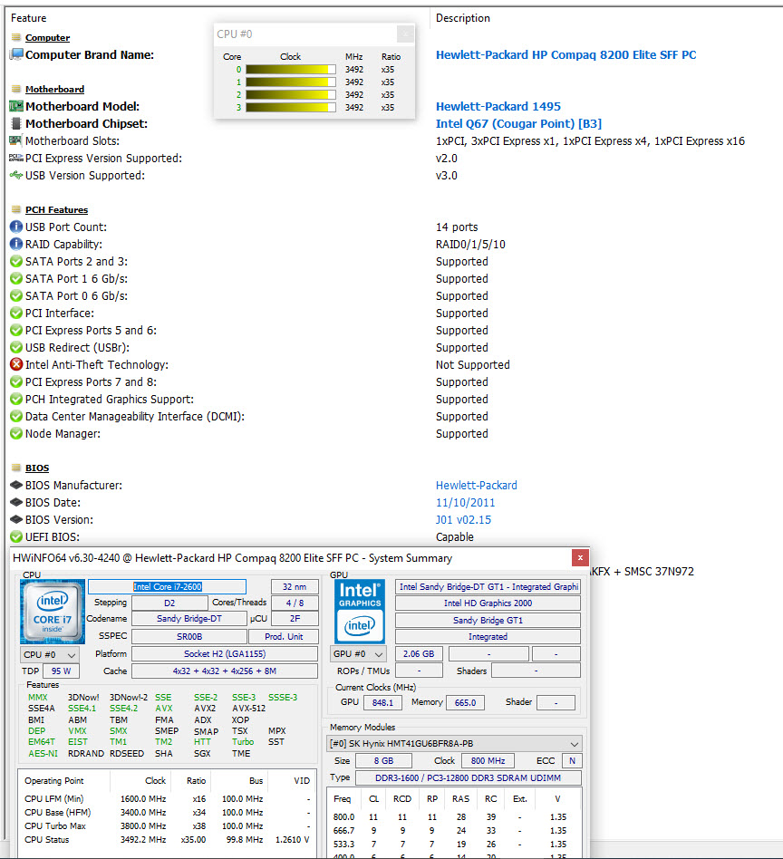The width and height of the screenshot is (783, 859).
Task: Click the Prod. Unit field
Action: pyautogui.click(x=284, y=637)
